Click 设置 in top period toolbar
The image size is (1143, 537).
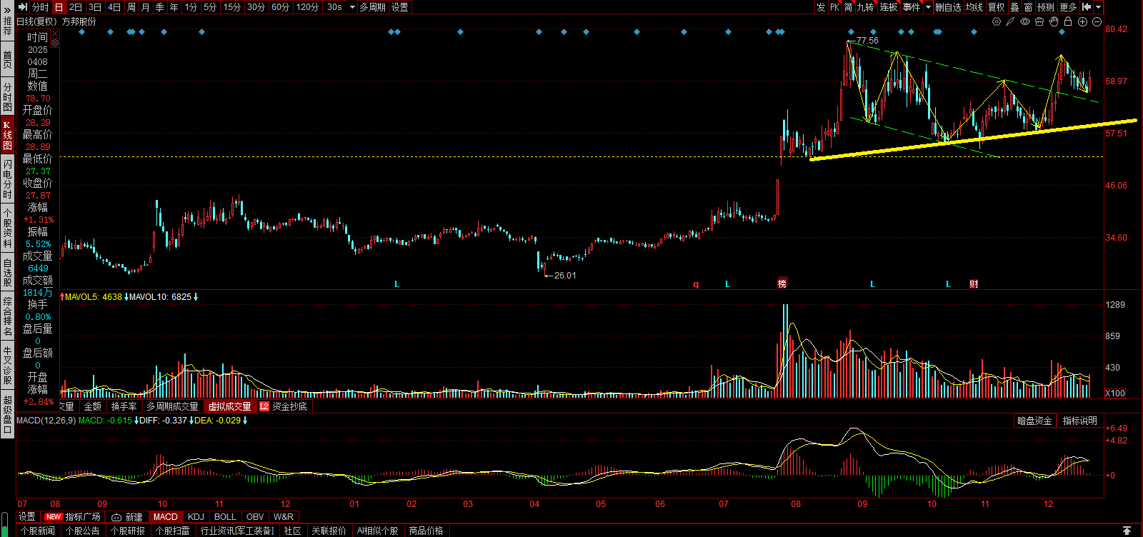point(400,7)
